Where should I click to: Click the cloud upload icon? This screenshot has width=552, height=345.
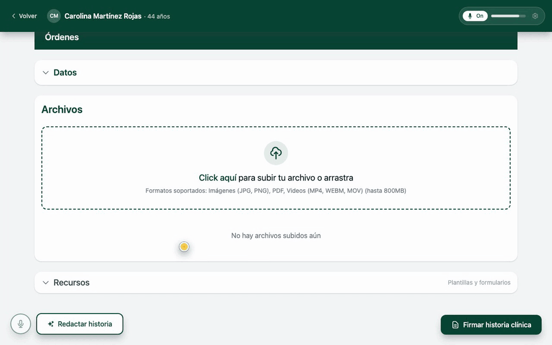point(276,153)
